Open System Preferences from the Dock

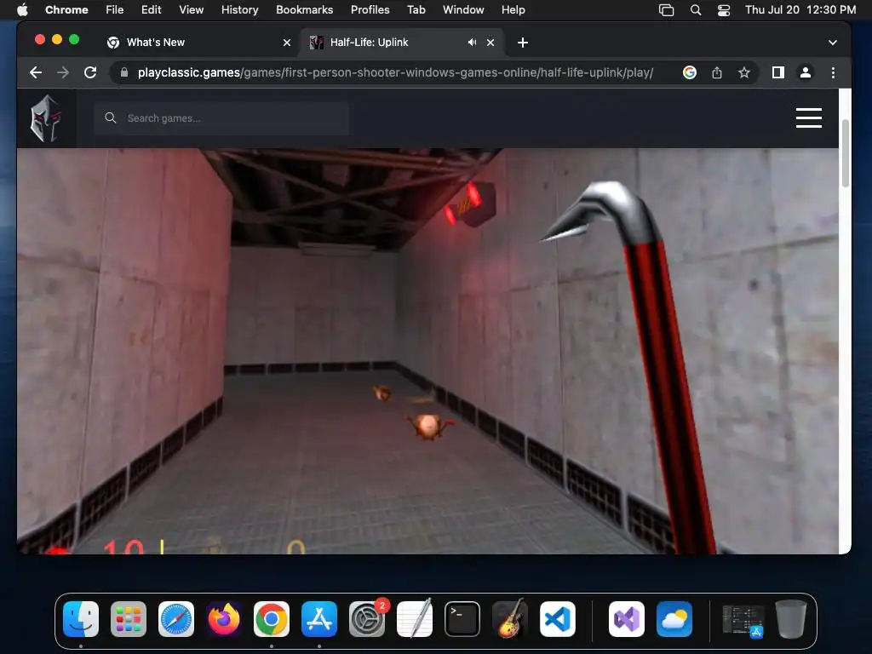pos(367,619)
